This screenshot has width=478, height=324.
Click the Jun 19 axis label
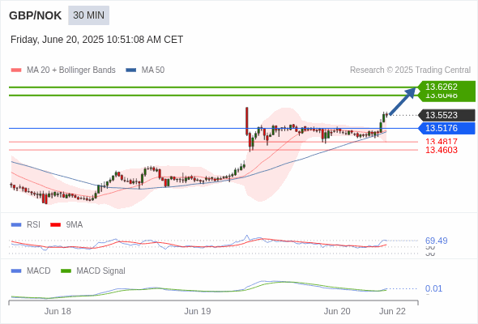point(197,312)
